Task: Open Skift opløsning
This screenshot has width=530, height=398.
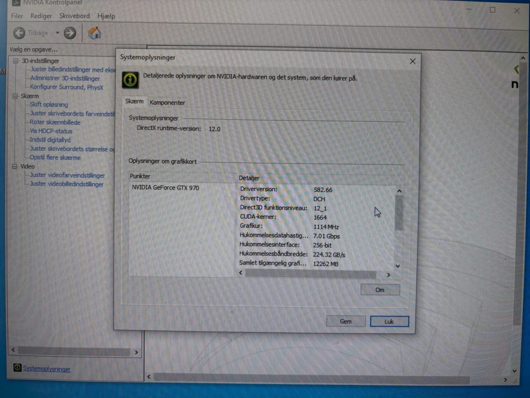Action: (x=49, y=104)
